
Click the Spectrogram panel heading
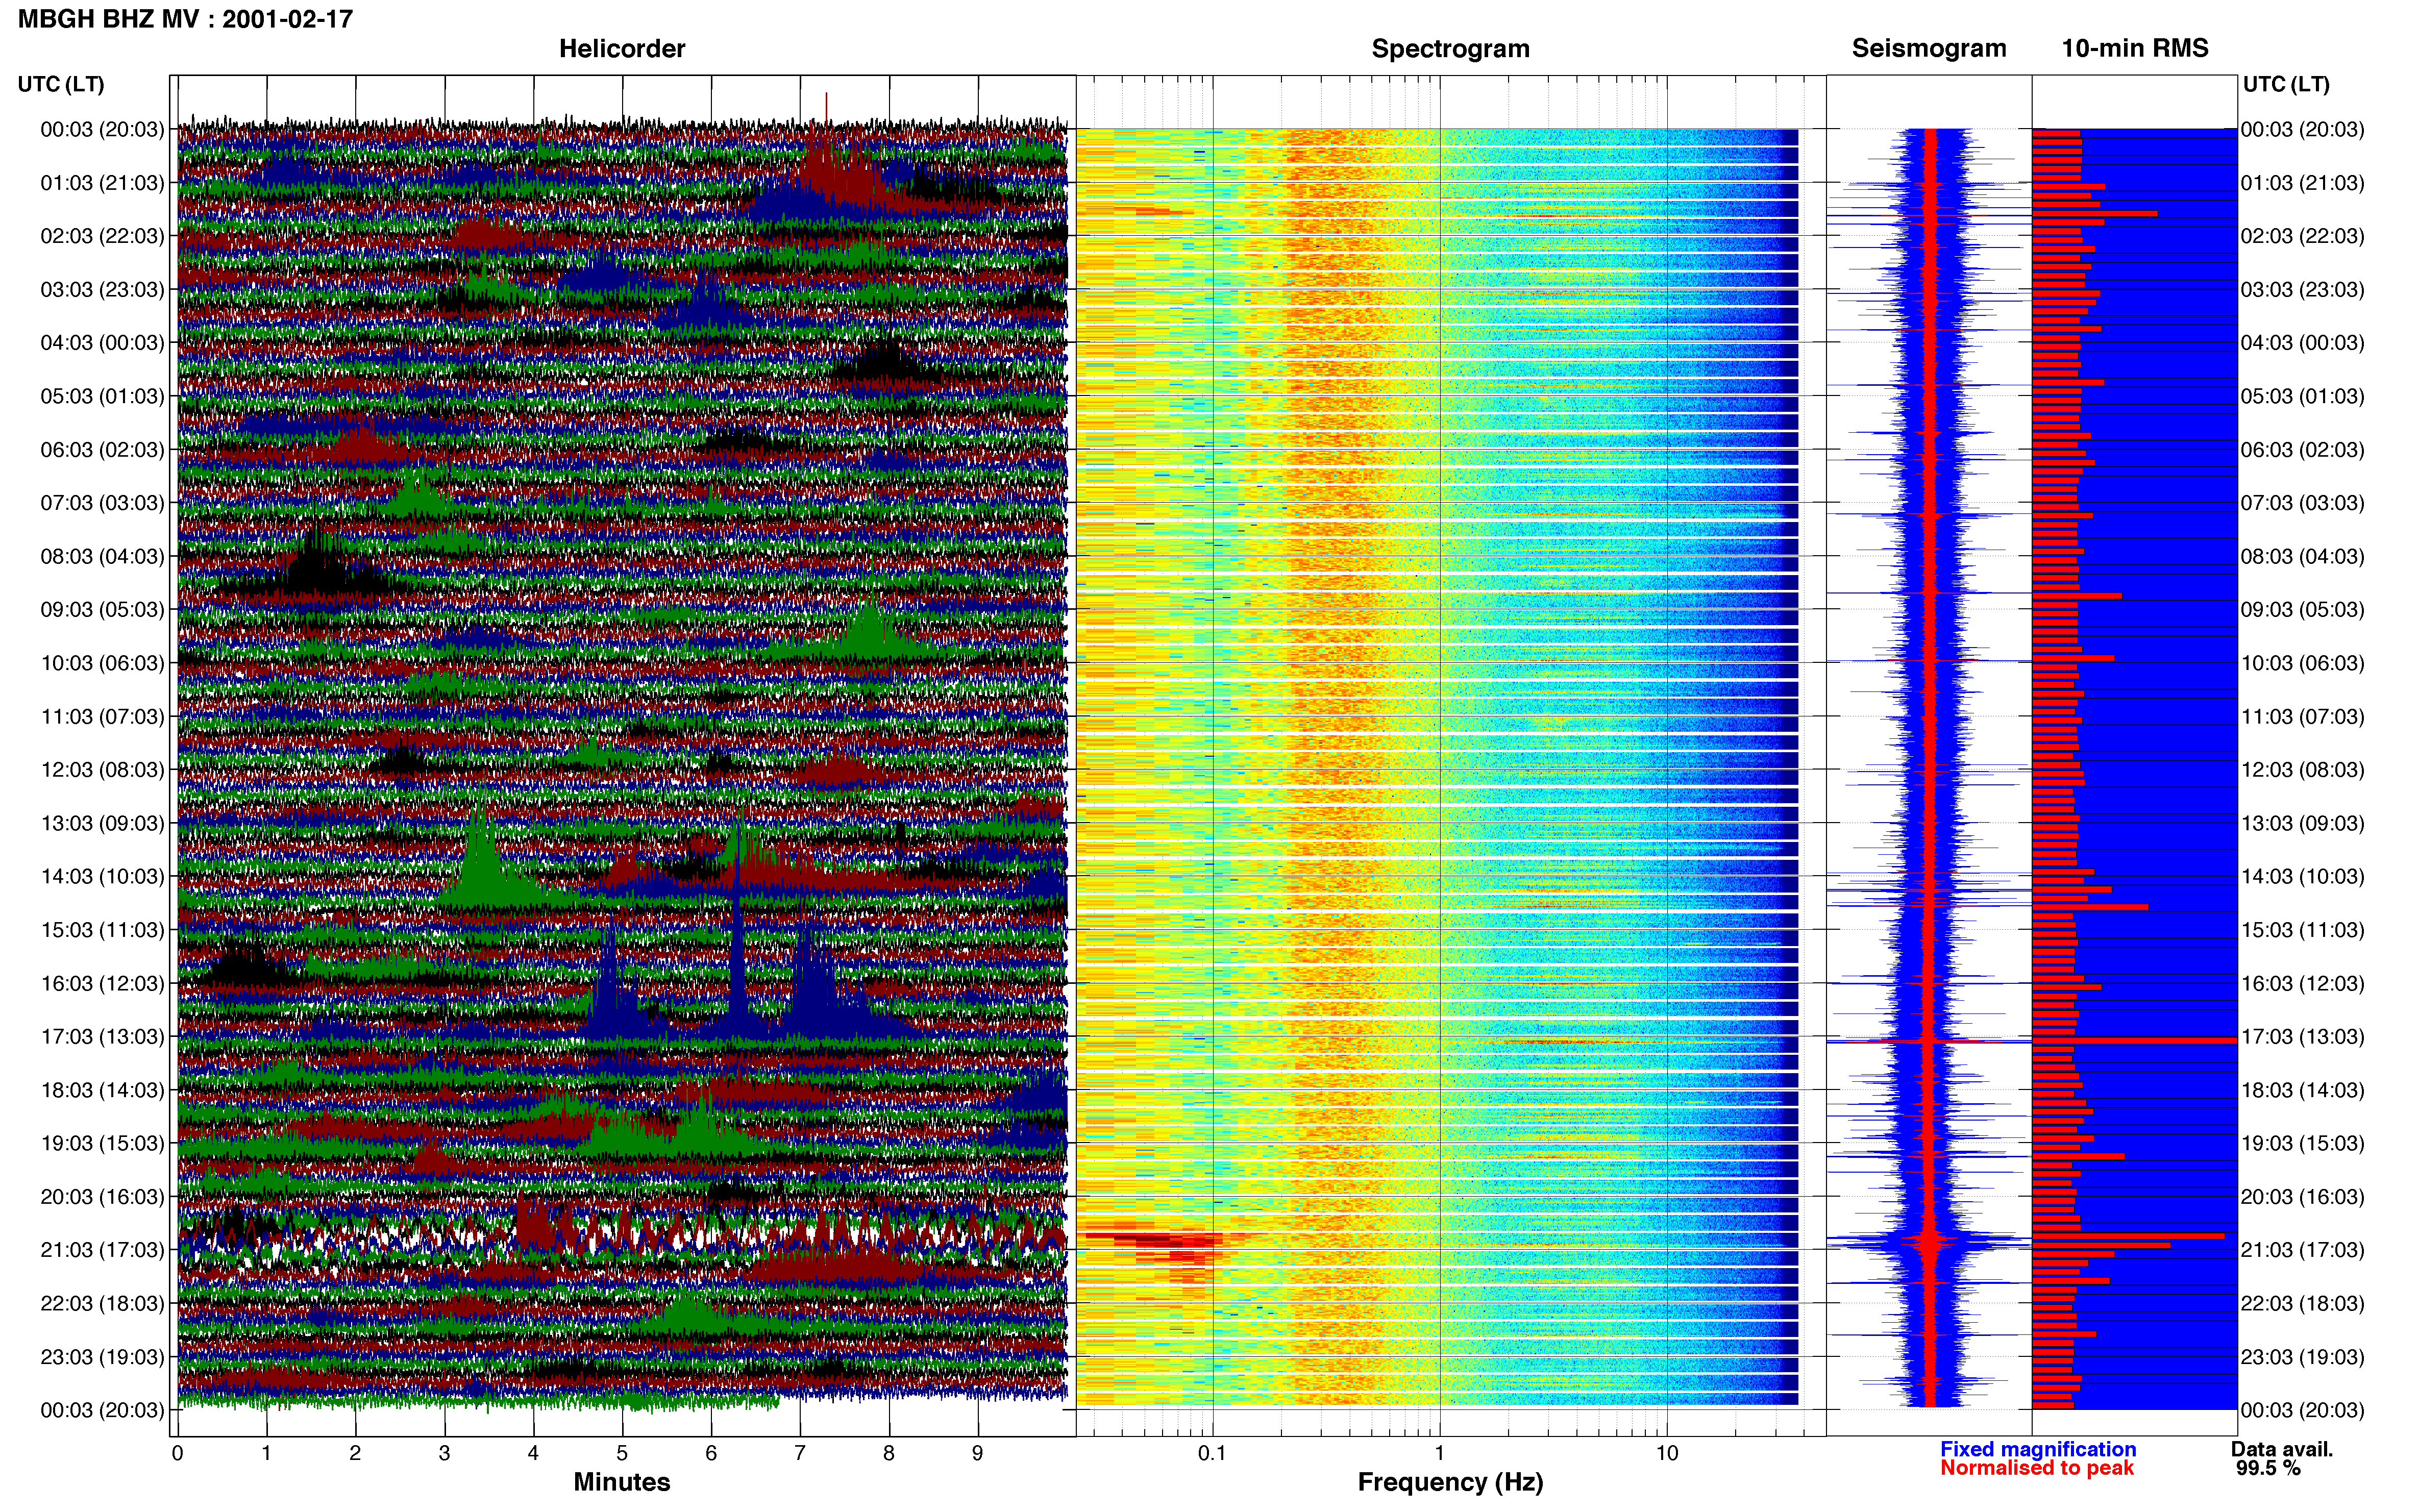(x=1450, y=49)
